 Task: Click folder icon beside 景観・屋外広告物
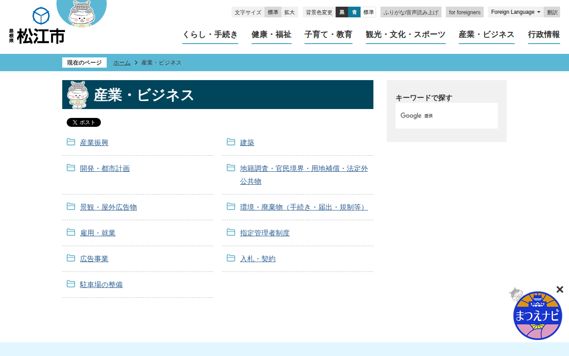[x=71, y=206]
